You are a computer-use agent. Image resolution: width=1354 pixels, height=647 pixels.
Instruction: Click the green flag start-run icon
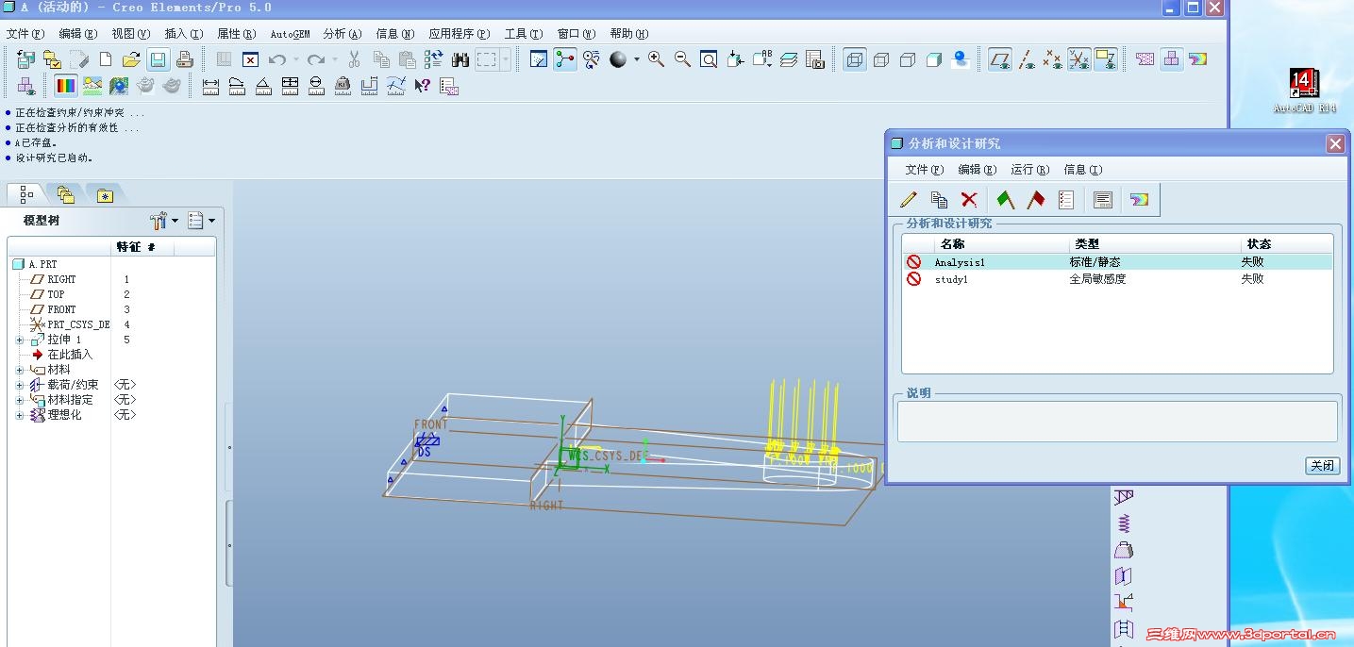point(1005,200)
